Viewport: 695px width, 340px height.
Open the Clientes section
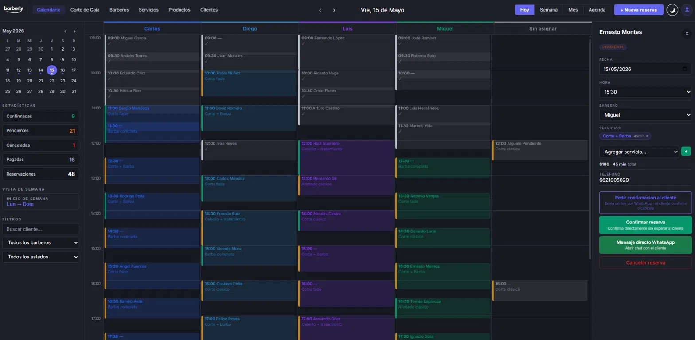click(x=209, y=10)
